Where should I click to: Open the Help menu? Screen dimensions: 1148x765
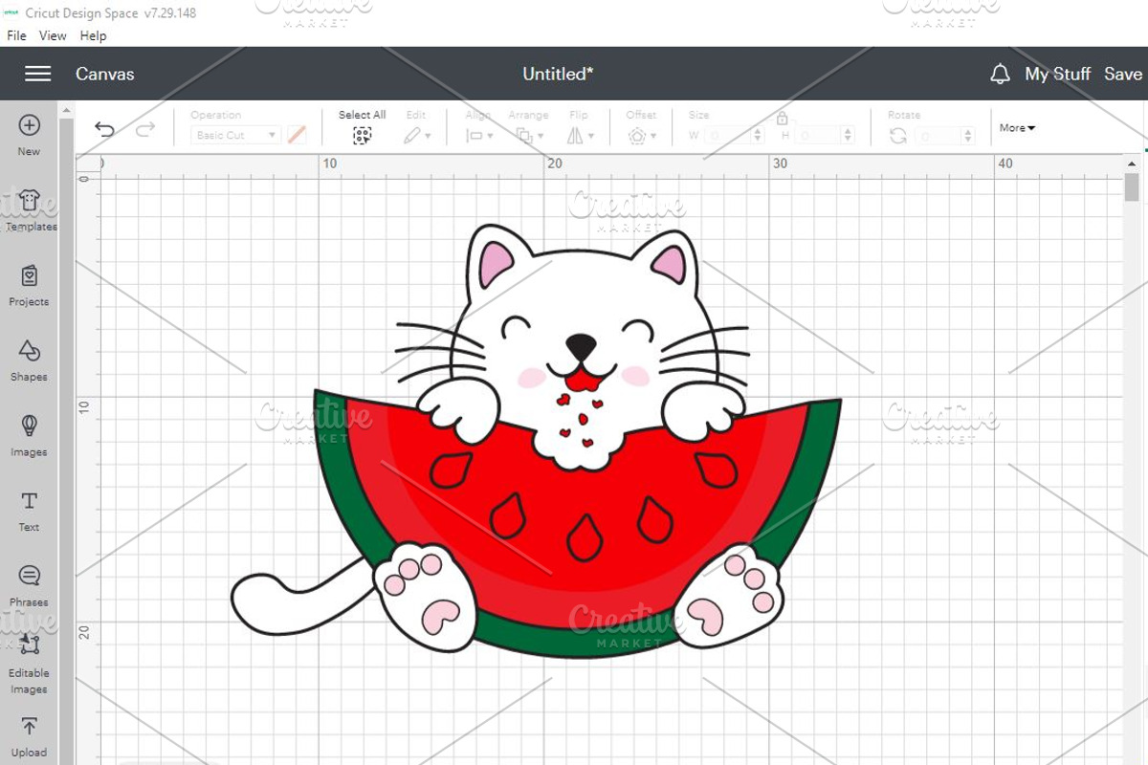[x=93, y=35]
